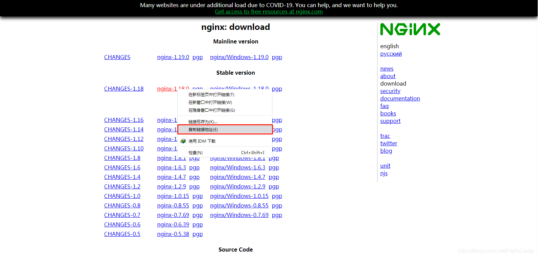
Task: Download nginx-1.6.3 source
Action: (x=172, y=167)
